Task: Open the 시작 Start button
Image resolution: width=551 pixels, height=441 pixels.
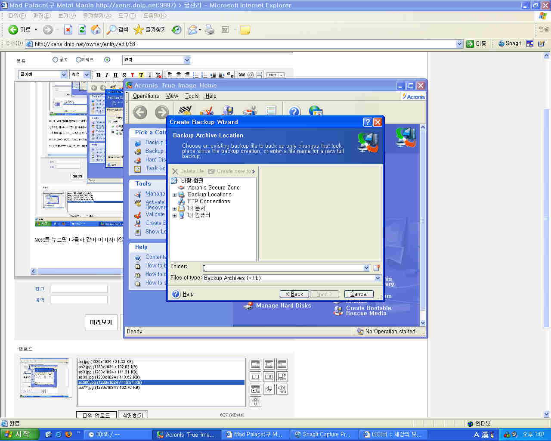Action: (x=20, y=434)
